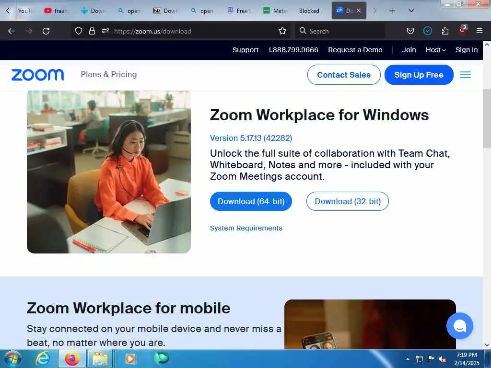Click the Zoom logo
Viewport: 491px width, 368px height.
[37, 75]
